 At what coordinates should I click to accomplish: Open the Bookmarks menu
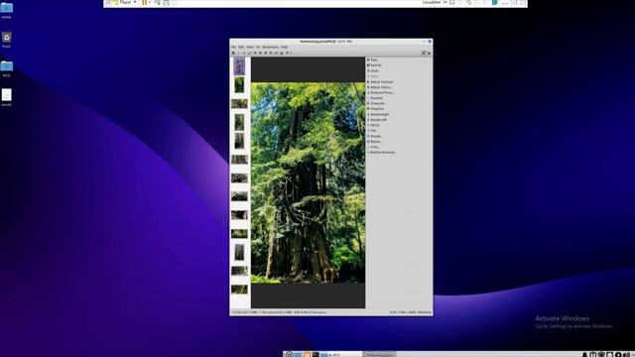point(271,47)
